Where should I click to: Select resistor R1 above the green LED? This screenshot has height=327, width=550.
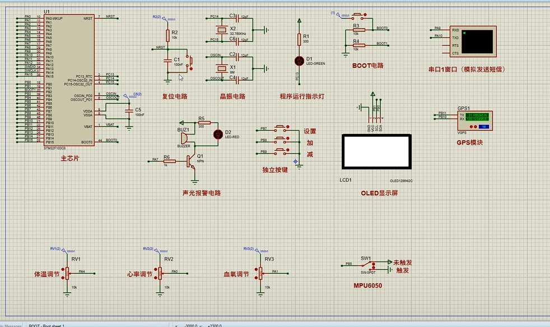[x=299, y=39]
